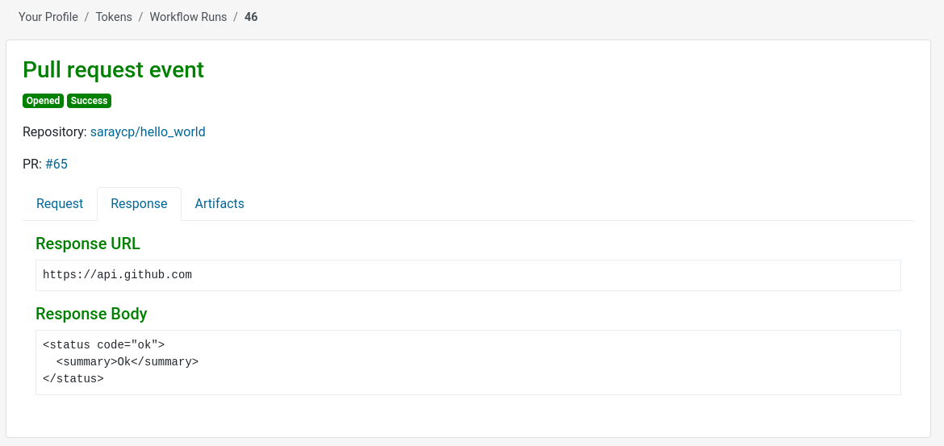Click the current breadcrumb item 46
Screen dimensions: 944x446
pos(251,16)
